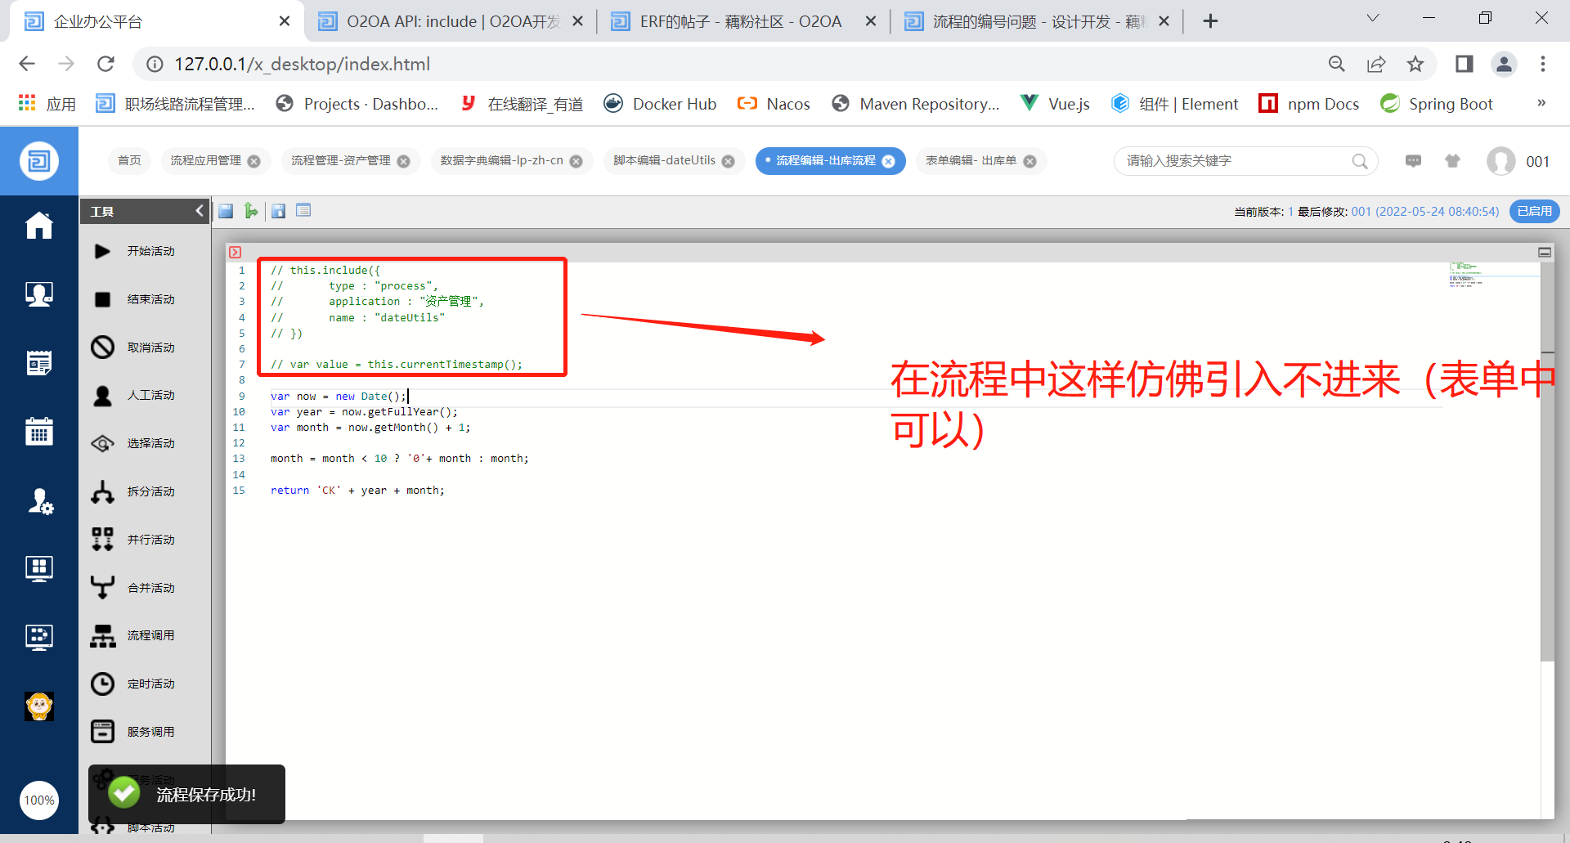Switch to the 首页 tab
Viewport: 1570px width, 843px height.
click(x=129, y=161)
